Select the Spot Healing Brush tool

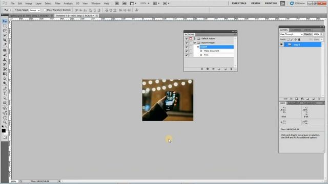pyautogui.click(x=5, y=50)
